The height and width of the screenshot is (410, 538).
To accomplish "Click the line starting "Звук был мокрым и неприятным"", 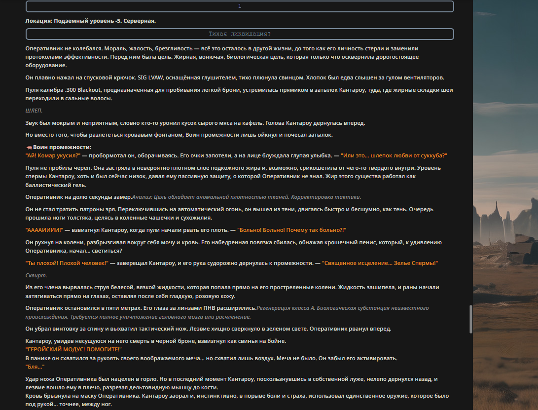I will [195, 123].
